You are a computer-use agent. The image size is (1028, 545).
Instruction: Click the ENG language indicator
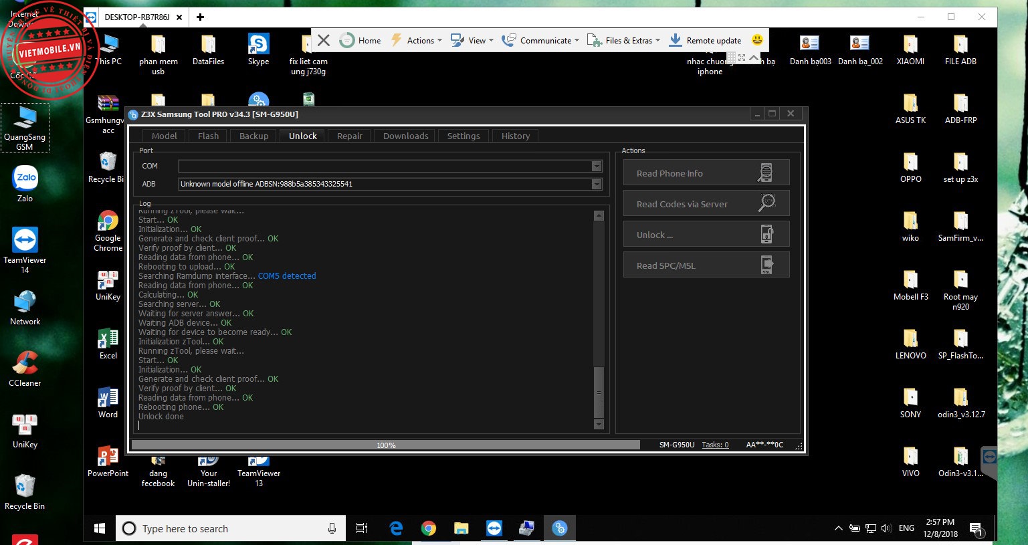coord(906,528)
